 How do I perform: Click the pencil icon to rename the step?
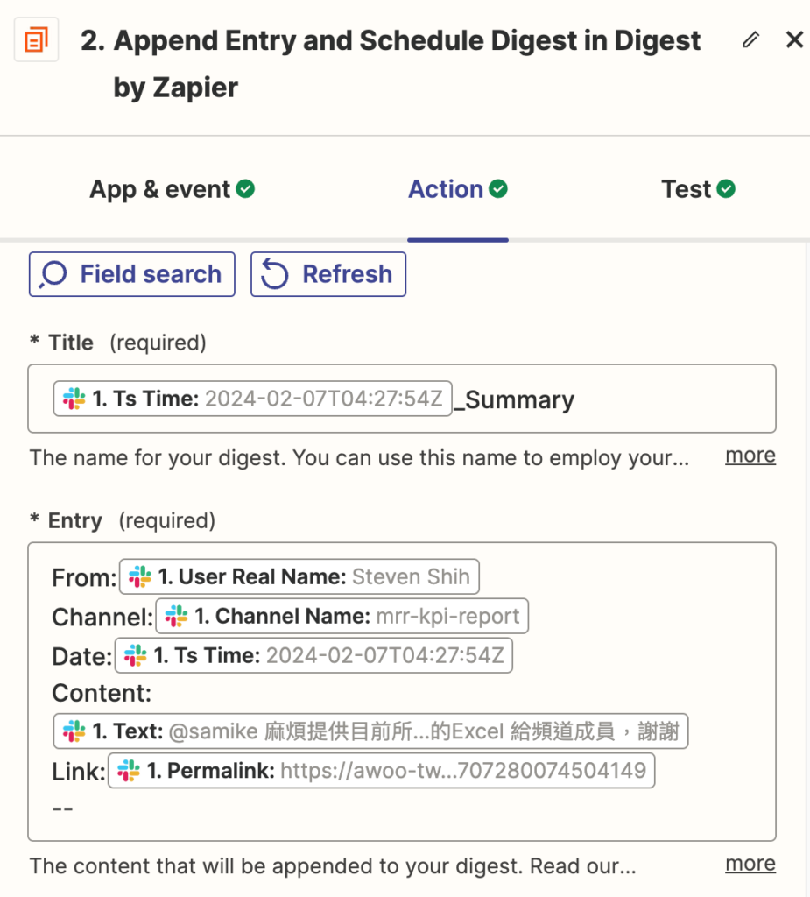click(x=750, y=39)
